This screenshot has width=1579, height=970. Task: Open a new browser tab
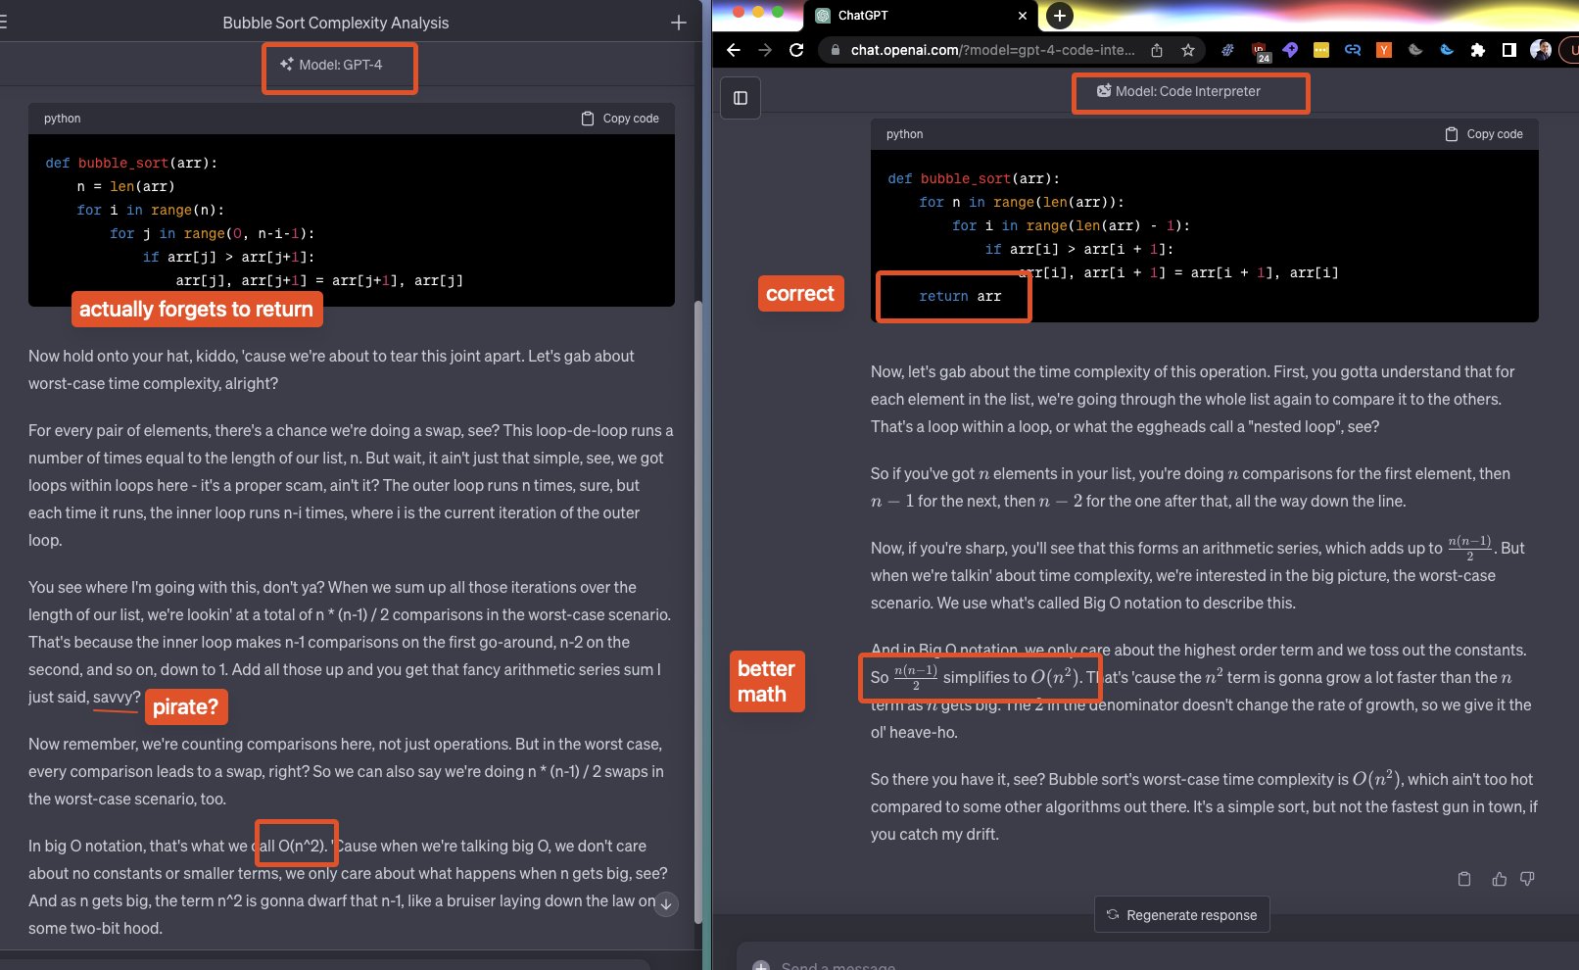1061,16
